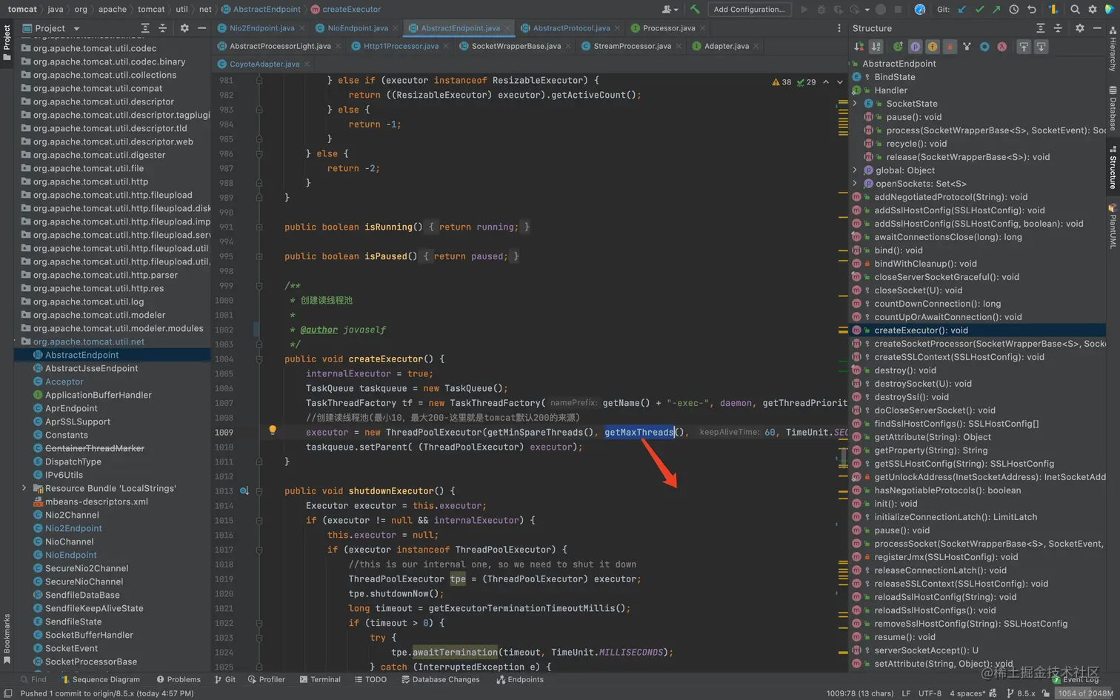Image resolution: width=1120 pixels, height=700 pixels.
Task: Toggle Sort Alphabetically in Structure toolbar
Action: [x=876, y=47]
